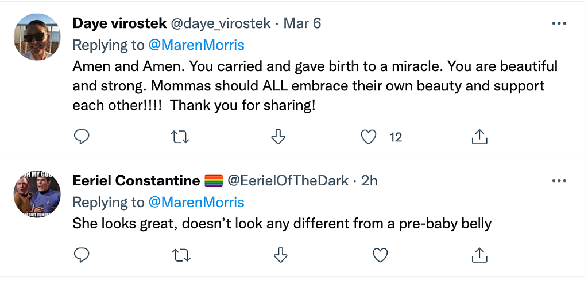
Task: Open Eeriel Constantine's profile avatar
Action: [x=37, y=193]
